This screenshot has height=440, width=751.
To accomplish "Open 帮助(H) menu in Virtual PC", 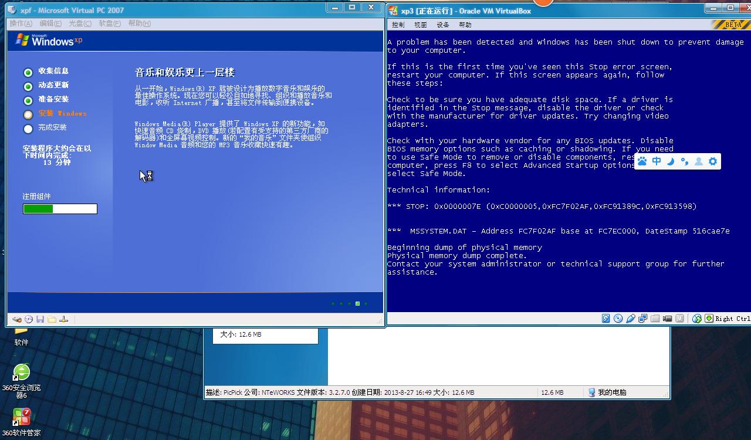I will pos(139,23).
